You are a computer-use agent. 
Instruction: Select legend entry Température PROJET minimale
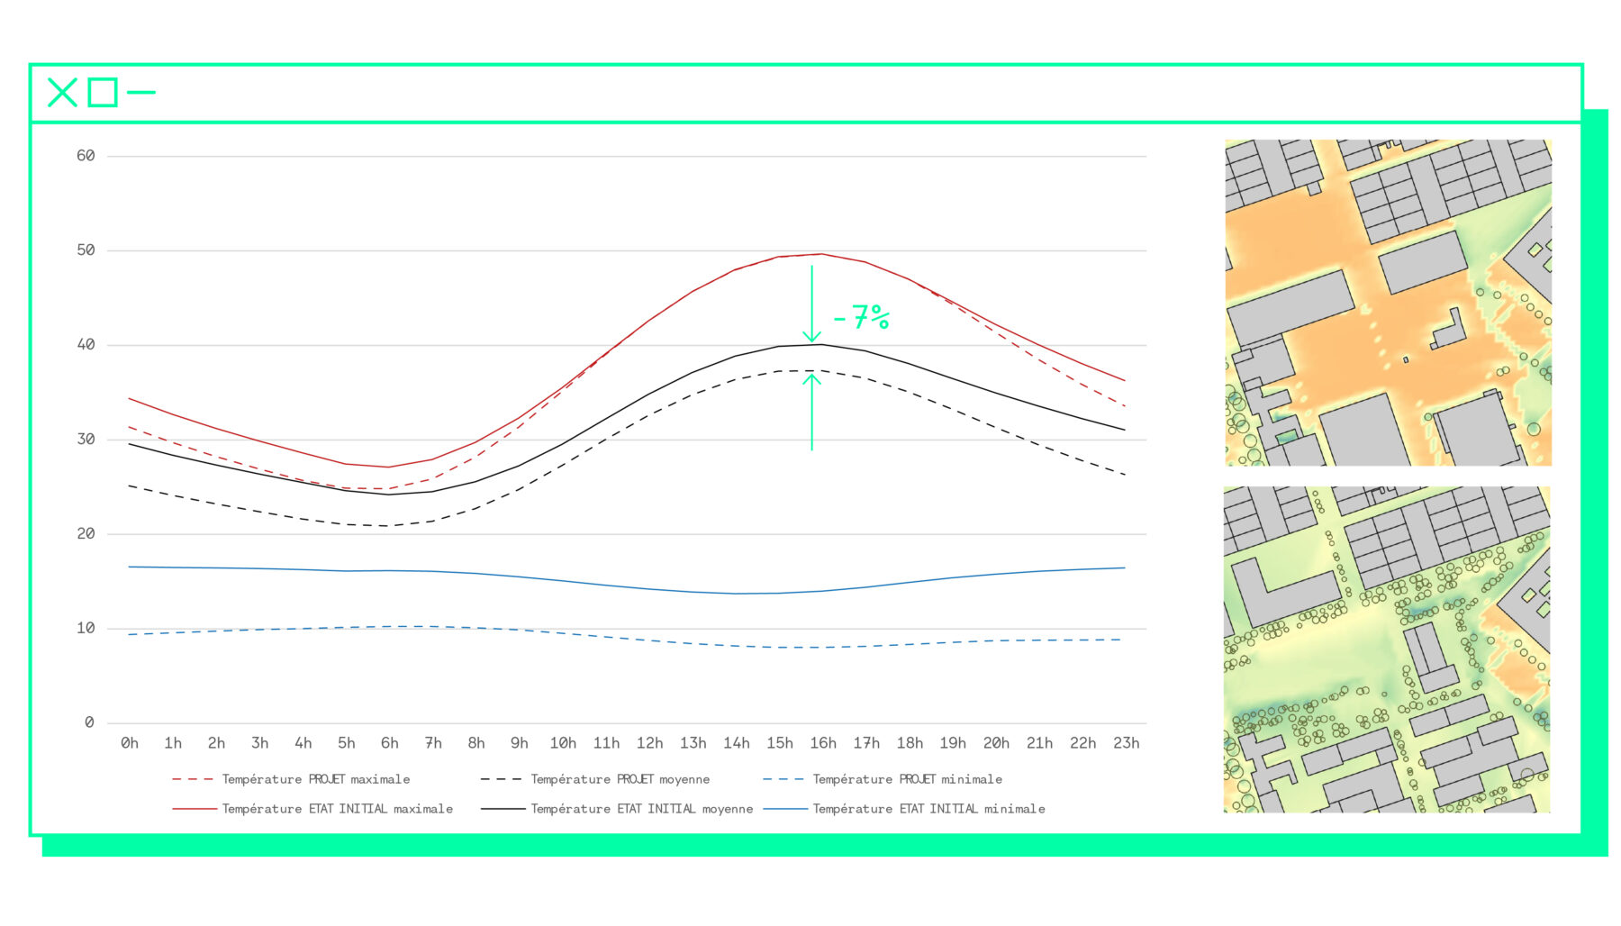(883, 779)
